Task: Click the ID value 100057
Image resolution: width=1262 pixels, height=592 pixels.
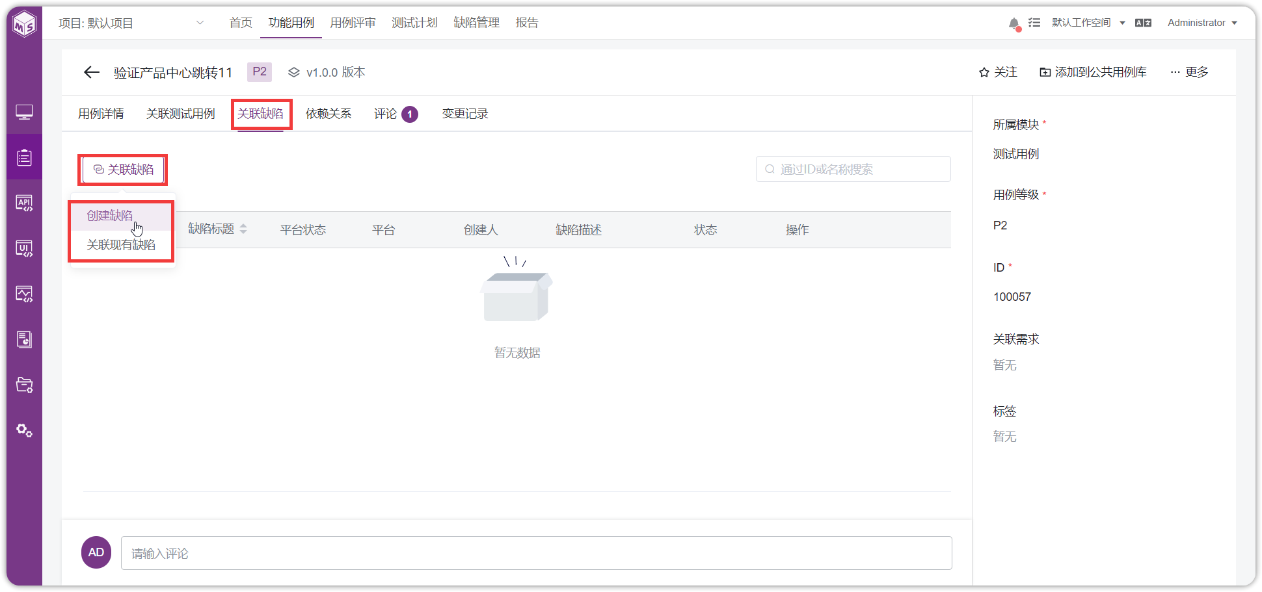Action: [1012, 297]
